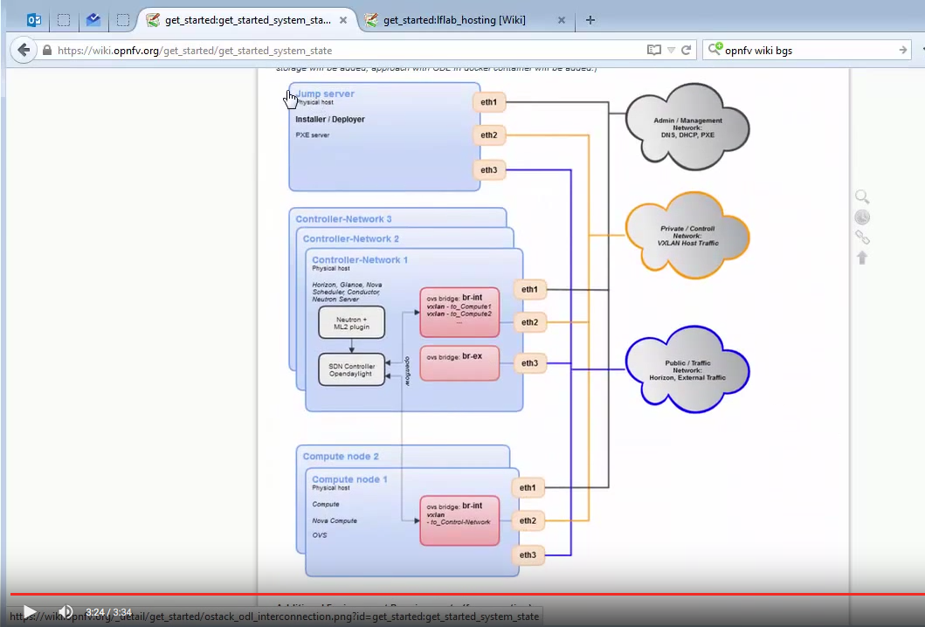The height and width of the screenshot is (627, 925).
Task: Submit search with arrow button
Action: pyautogui.click(x=902, y=50)
